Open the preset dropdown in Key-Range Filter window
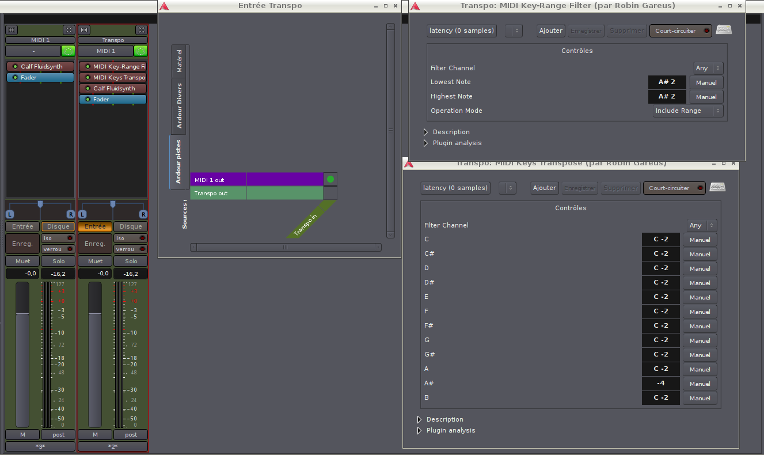This screenshot has height=455, width=764. (x=514, y=31)
